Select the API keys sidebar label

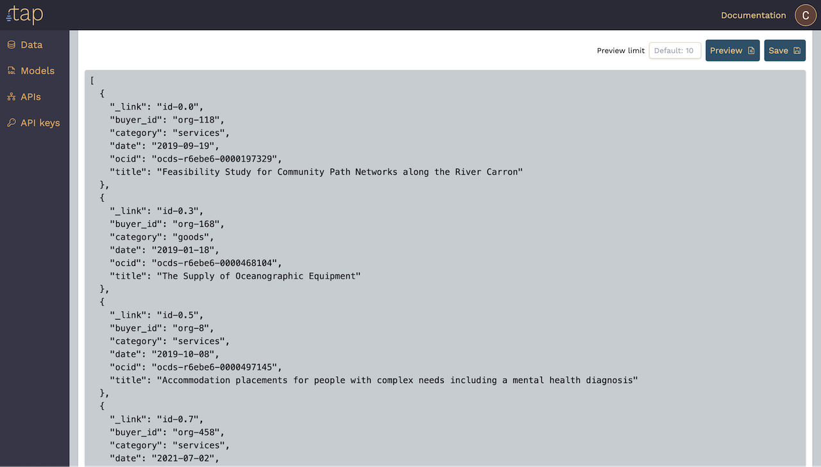[40, 123]
